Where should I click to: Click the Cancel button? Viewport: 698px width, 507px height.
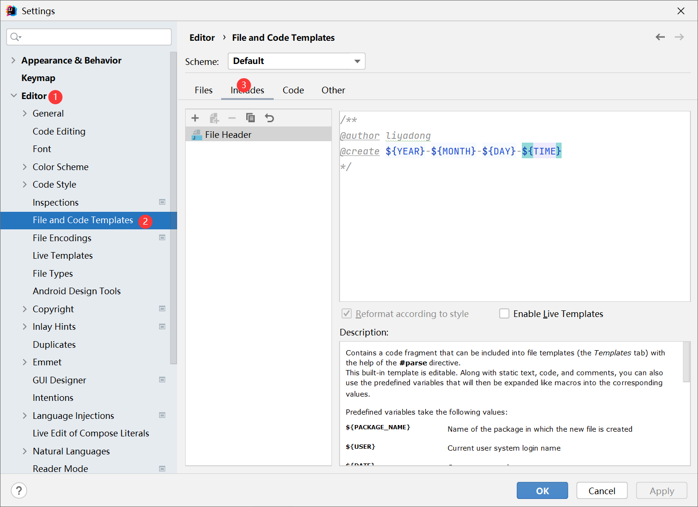point(602,491)
